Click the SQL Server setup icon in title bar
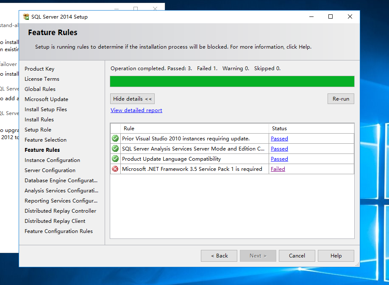Screen dimensions: 389x285 tap(26, 16)
